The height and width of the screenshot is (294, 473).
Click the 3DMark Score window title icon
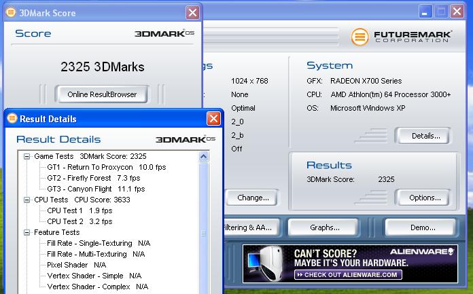pyautogui.click(x=11, y=12)
